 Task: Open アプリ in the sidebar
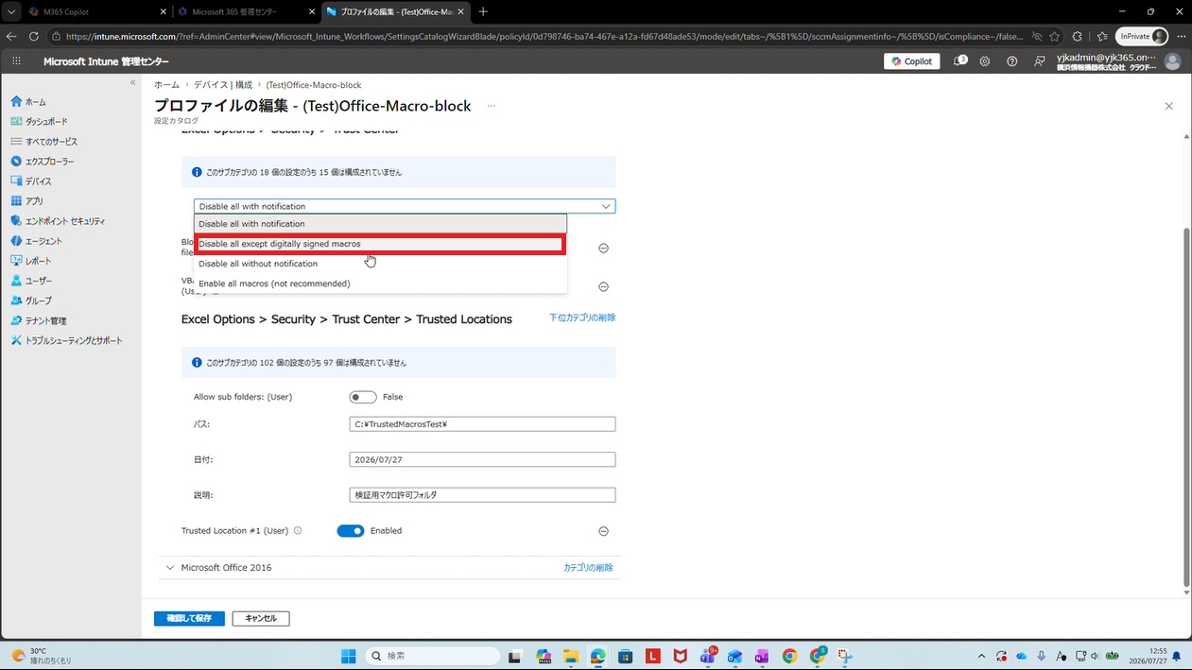[x=27, y=201]
